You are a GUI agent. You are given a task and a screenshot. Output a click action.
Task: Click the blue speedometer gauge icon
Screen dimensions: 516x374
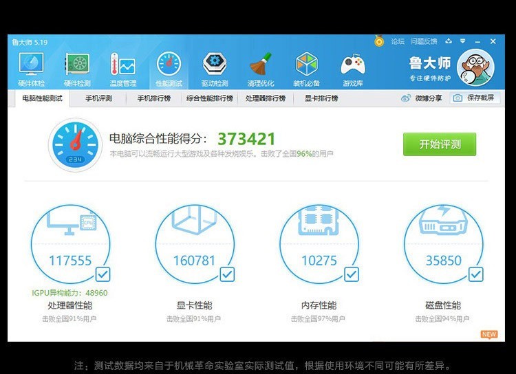76,145
